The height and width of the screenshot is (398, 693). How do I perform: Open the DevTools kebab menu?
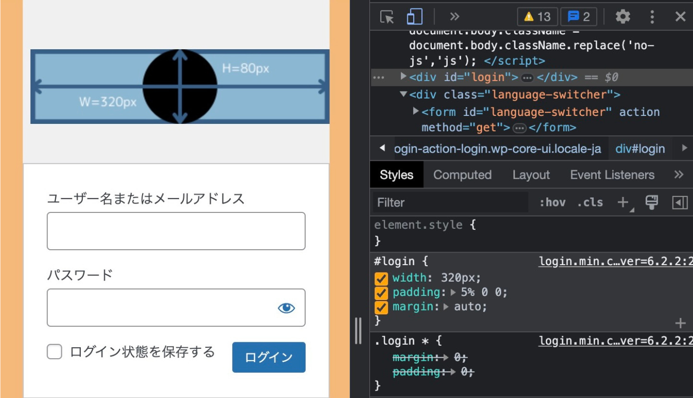pos(652,17)
